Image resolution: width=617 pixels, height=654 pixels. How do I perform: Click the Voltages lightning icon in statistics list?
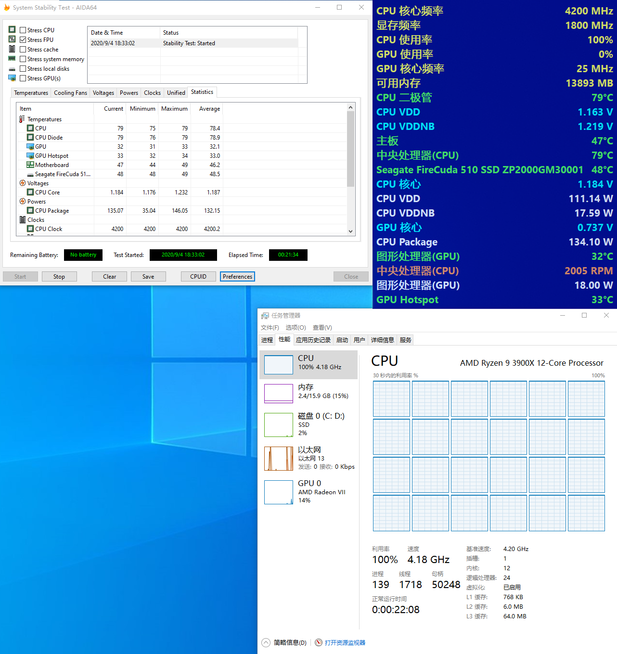(23, 183)
